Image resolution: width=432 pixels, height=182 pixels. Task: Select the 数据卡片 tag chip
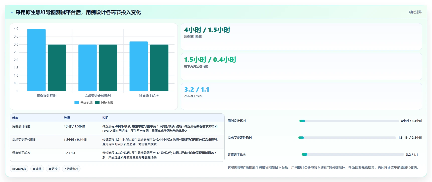coord(71,169)
